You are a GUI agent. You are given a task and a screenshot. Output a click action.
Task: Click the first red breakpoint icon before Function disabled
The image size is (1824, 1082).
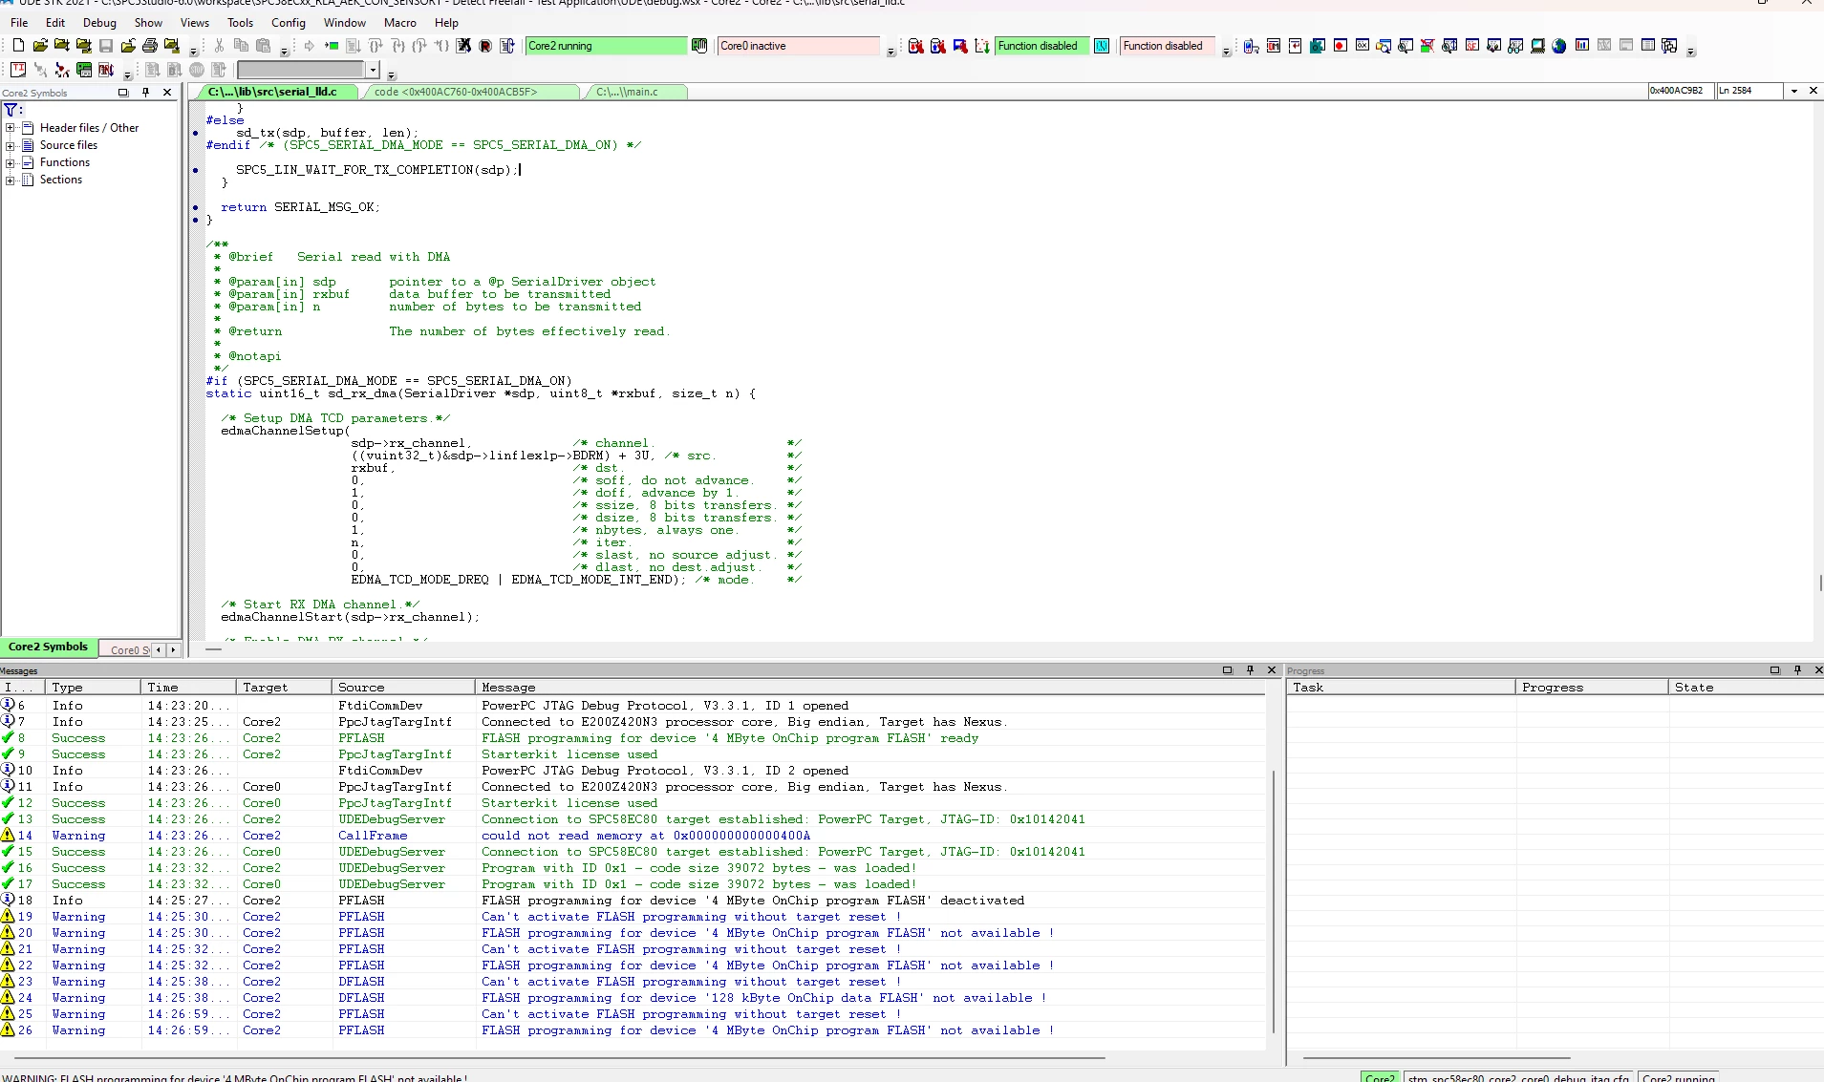[x=915, y=45]
